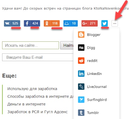Toggle the three-dots more networks button
The height and width of the screenshot is (119, 129).
point(115,23)
